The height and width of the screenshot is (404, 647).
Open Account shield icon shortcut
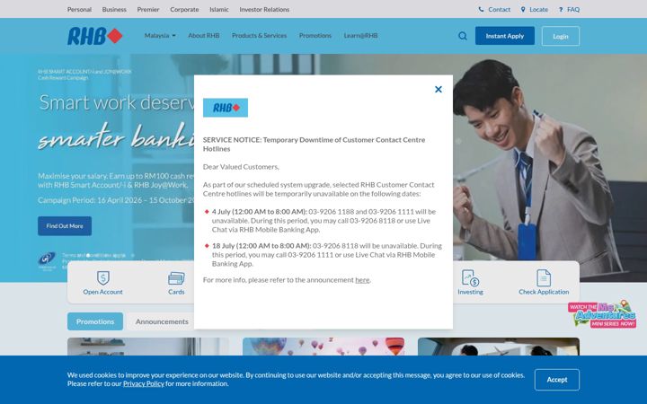(102, 277)
